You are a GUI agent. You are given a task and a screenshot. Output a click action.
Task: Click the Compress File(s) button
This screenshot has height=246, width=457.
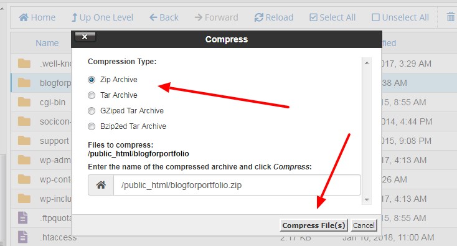314,225
